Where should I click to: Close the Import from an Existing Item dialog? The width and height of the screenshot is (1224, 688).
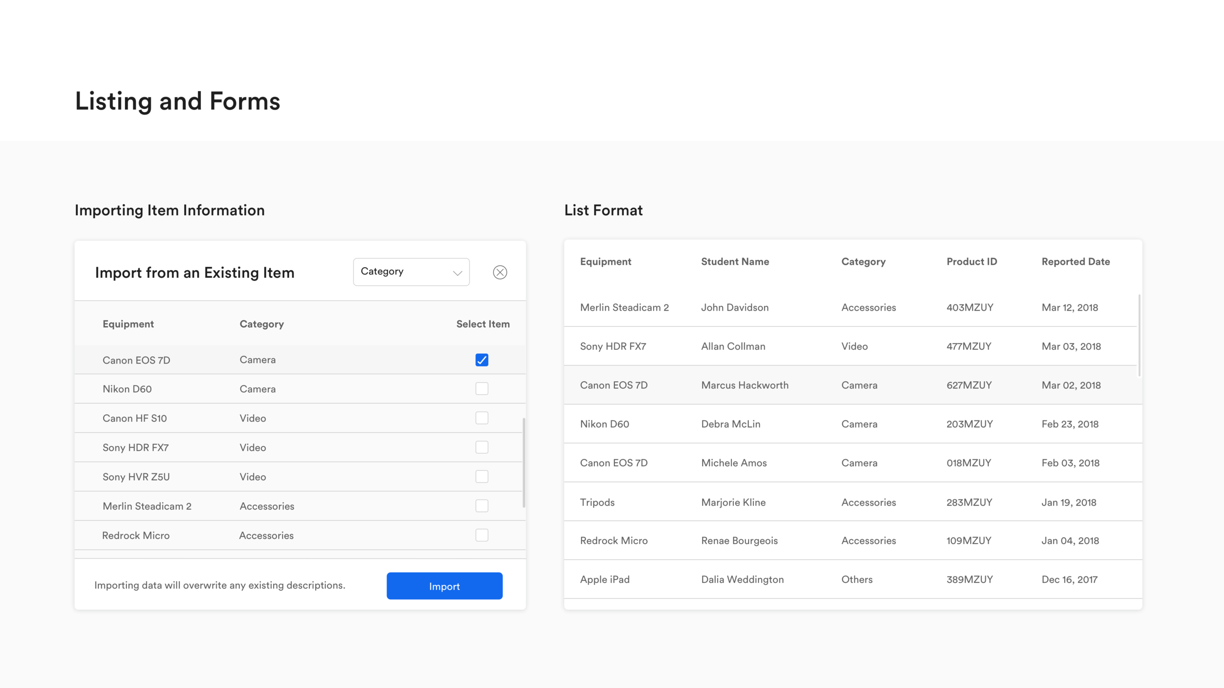click(x=500, y=272)
